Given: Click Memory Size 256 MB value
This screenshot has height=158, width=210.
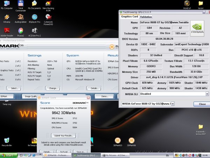Looking at the screenshot, I should tap(151, 72).
